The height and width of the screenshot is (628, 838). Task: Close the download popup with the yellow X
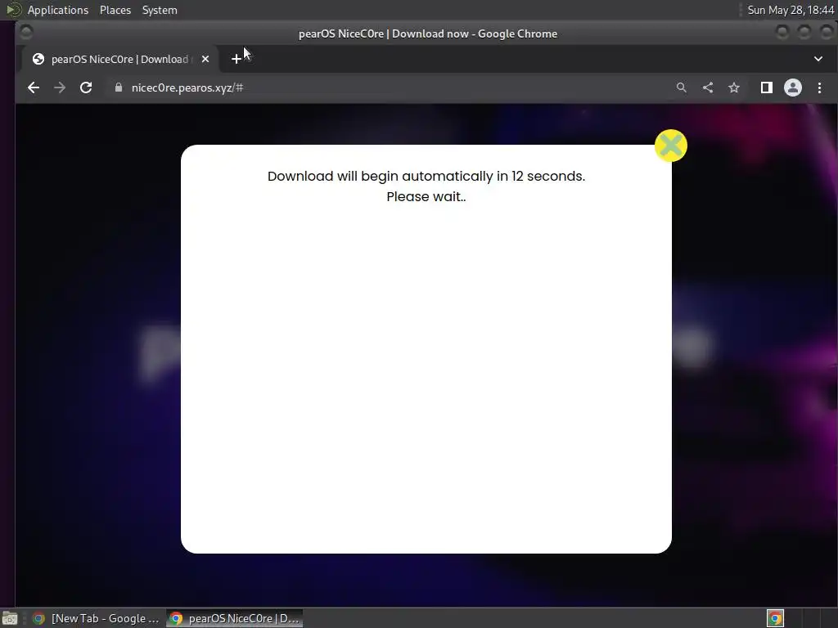click(671, 146)
